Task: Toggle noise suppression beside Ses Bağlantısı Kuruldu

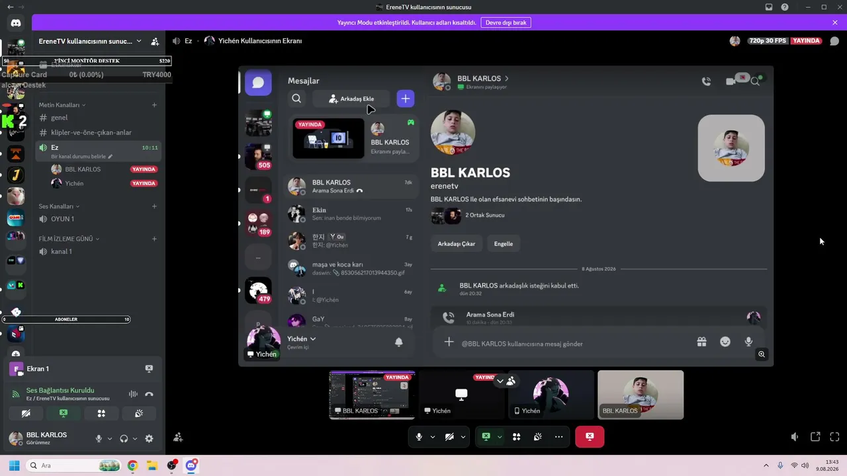Action: [x=133, y=394]
